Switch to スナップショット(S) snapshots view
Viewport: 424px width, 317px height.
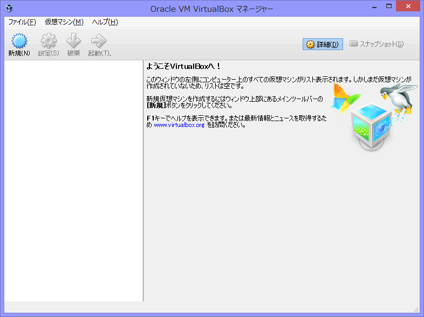[x=377, y=44]
